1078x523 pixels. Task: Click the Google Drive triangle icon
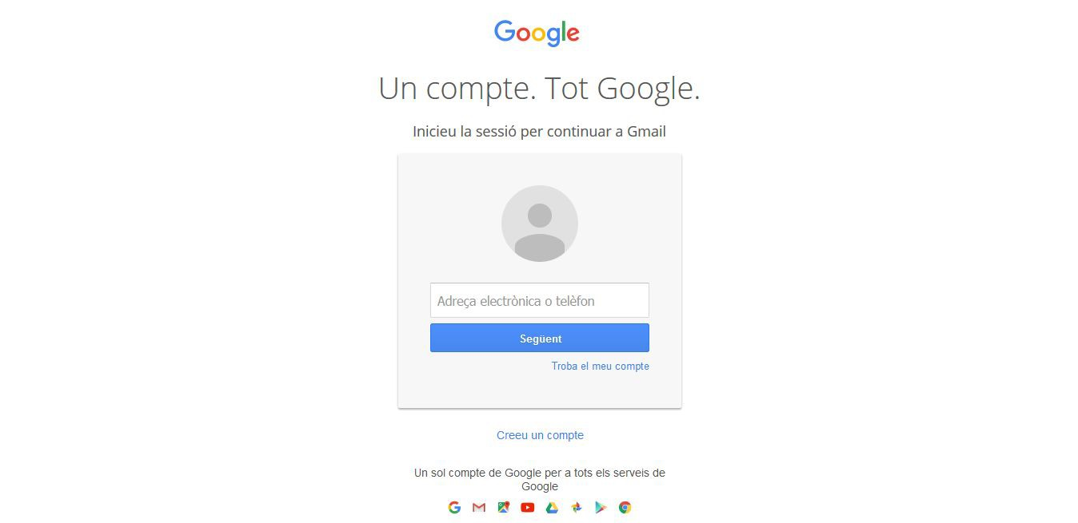click(552, 507)
